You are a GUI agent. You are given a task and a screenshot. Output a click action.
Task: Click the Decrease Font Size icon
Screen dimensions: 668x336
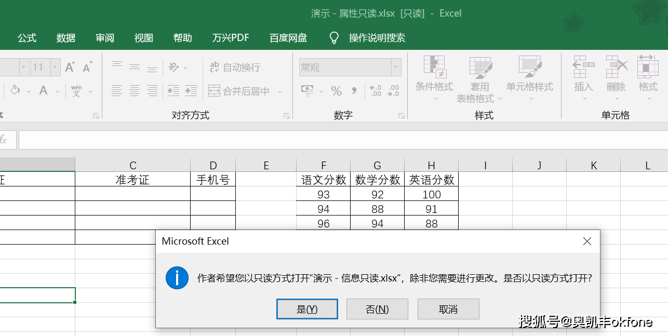[x=87, y=67]
